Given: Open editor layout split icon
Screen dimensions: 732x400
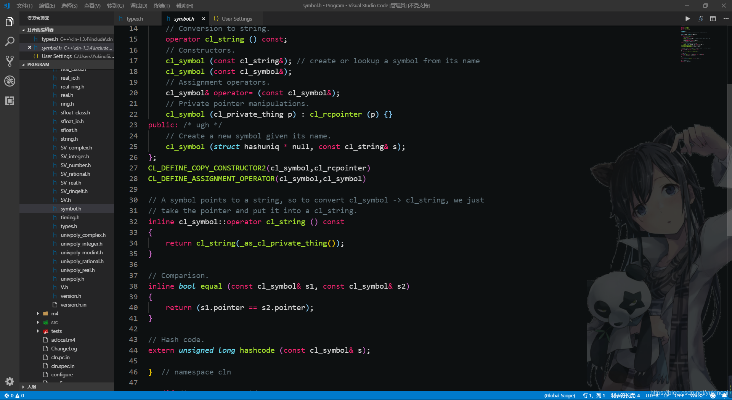Looking at the screenshot, I should 713,18.
